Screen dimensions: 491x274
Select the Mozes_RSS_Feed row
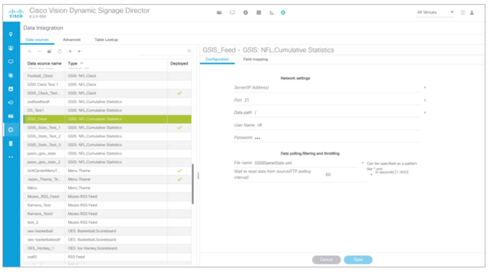(107, 197)
